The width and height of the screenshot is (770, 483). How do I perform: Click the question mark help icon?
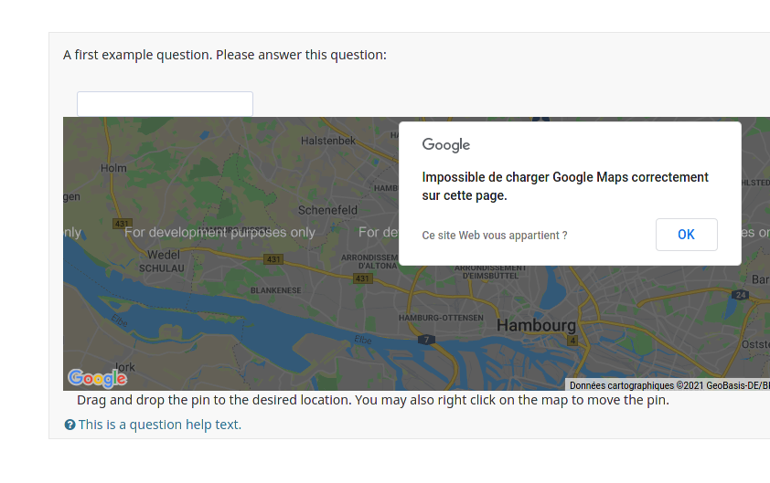point(70,425)
